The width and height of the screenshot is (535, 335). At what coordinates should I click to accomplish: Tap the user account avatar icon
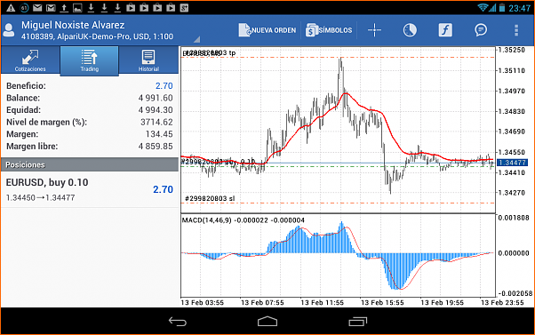tap(9, 30)
